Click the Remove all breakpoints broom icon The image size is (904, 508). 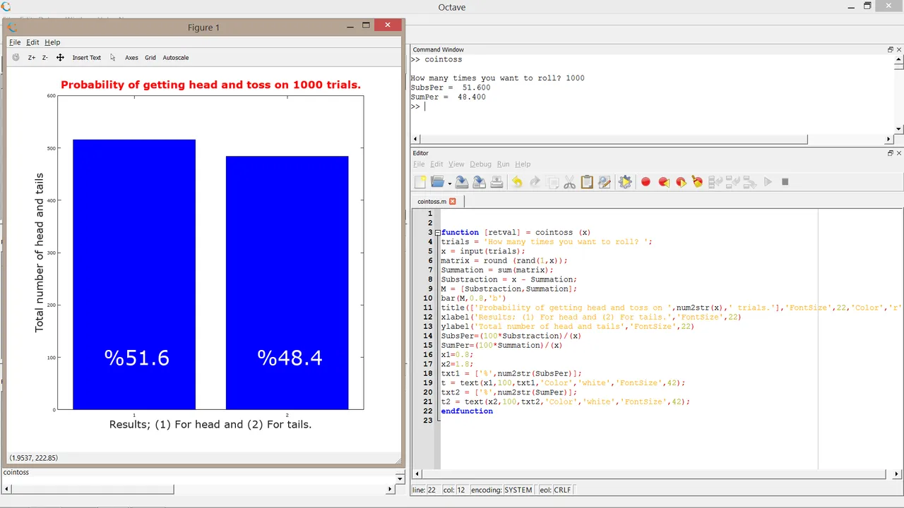pyautogui.click(x=698, y=182)
